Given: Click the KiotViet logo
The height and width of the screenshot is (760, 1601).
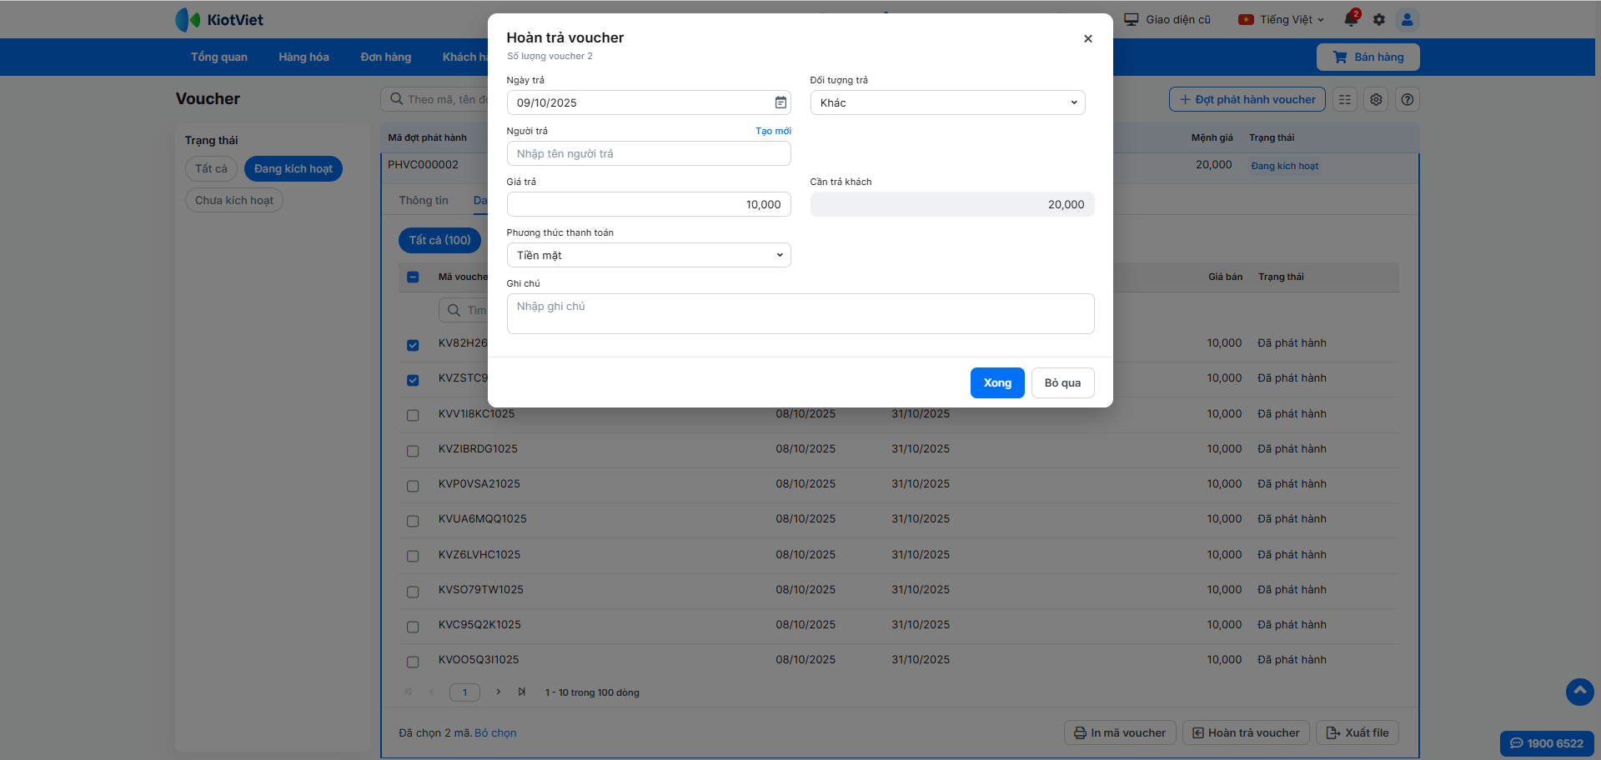Looking at the screenshot, I should coord(219,20).
